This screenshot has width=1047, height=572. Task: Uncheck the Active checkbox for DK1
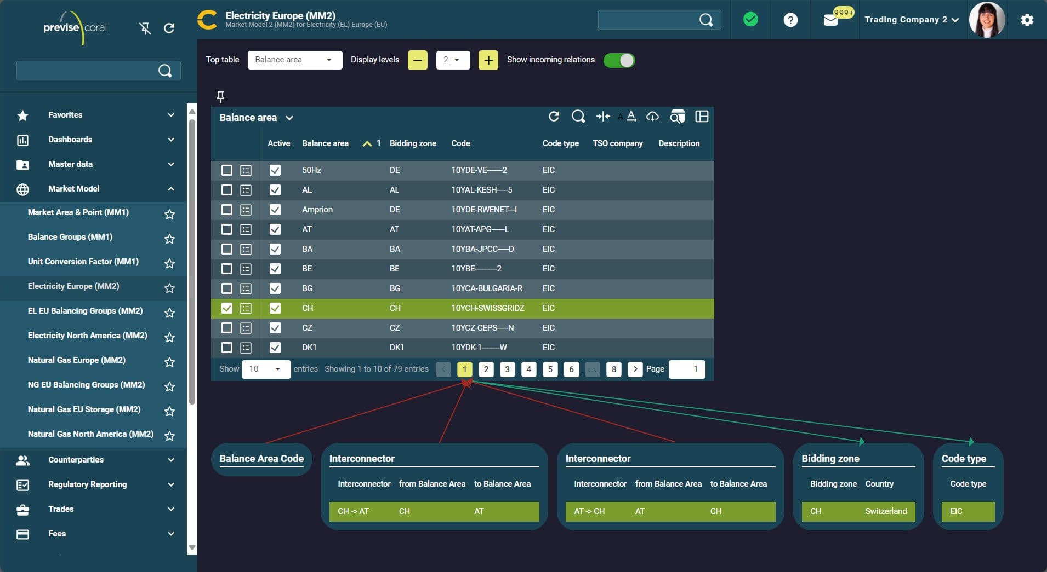pos(275,348)
